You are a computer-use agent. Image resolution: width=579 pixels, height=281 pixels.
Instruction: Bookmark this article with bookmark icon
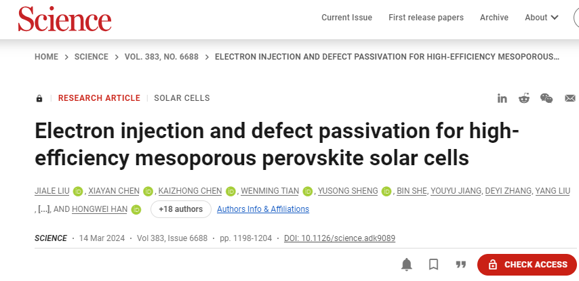433,264
